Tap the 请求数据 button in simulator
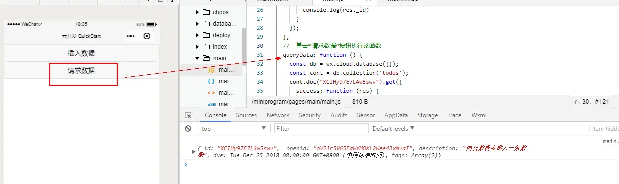This screenshot has width=619, height=184. pyautogui.click(x=81, y=70)
